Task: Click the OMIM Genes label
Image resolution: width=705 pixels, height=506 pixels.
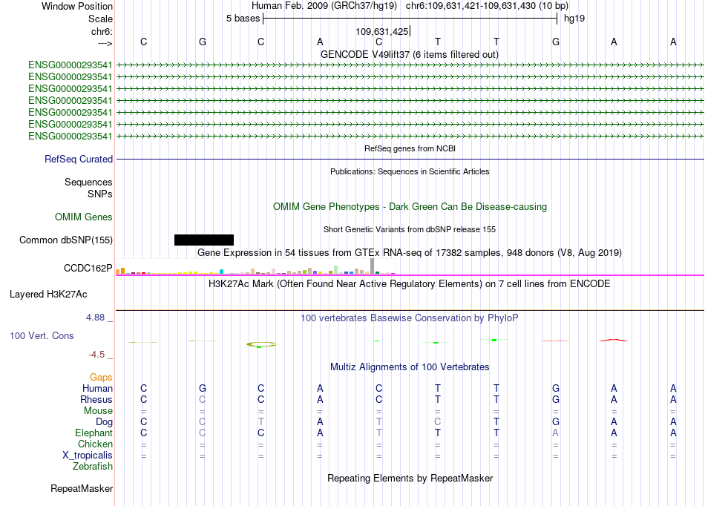Action: (x=84, y=217)
